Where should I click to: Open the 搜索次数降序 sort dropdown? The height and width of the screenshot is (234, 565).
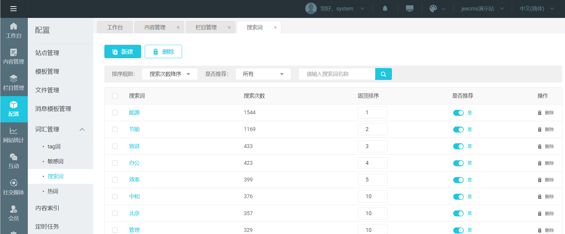[169, 74]
